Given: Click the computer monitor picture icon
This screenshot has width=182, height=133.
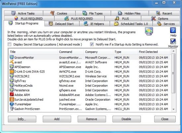Looking at the screenshot, I should click(149, 31).
